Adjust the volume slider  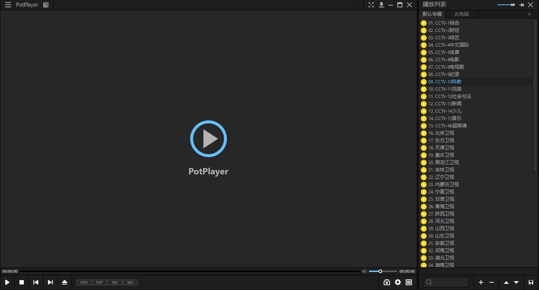(383, 271)
